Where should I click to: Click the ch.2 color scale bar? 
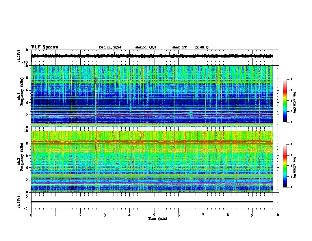(285, 166)
